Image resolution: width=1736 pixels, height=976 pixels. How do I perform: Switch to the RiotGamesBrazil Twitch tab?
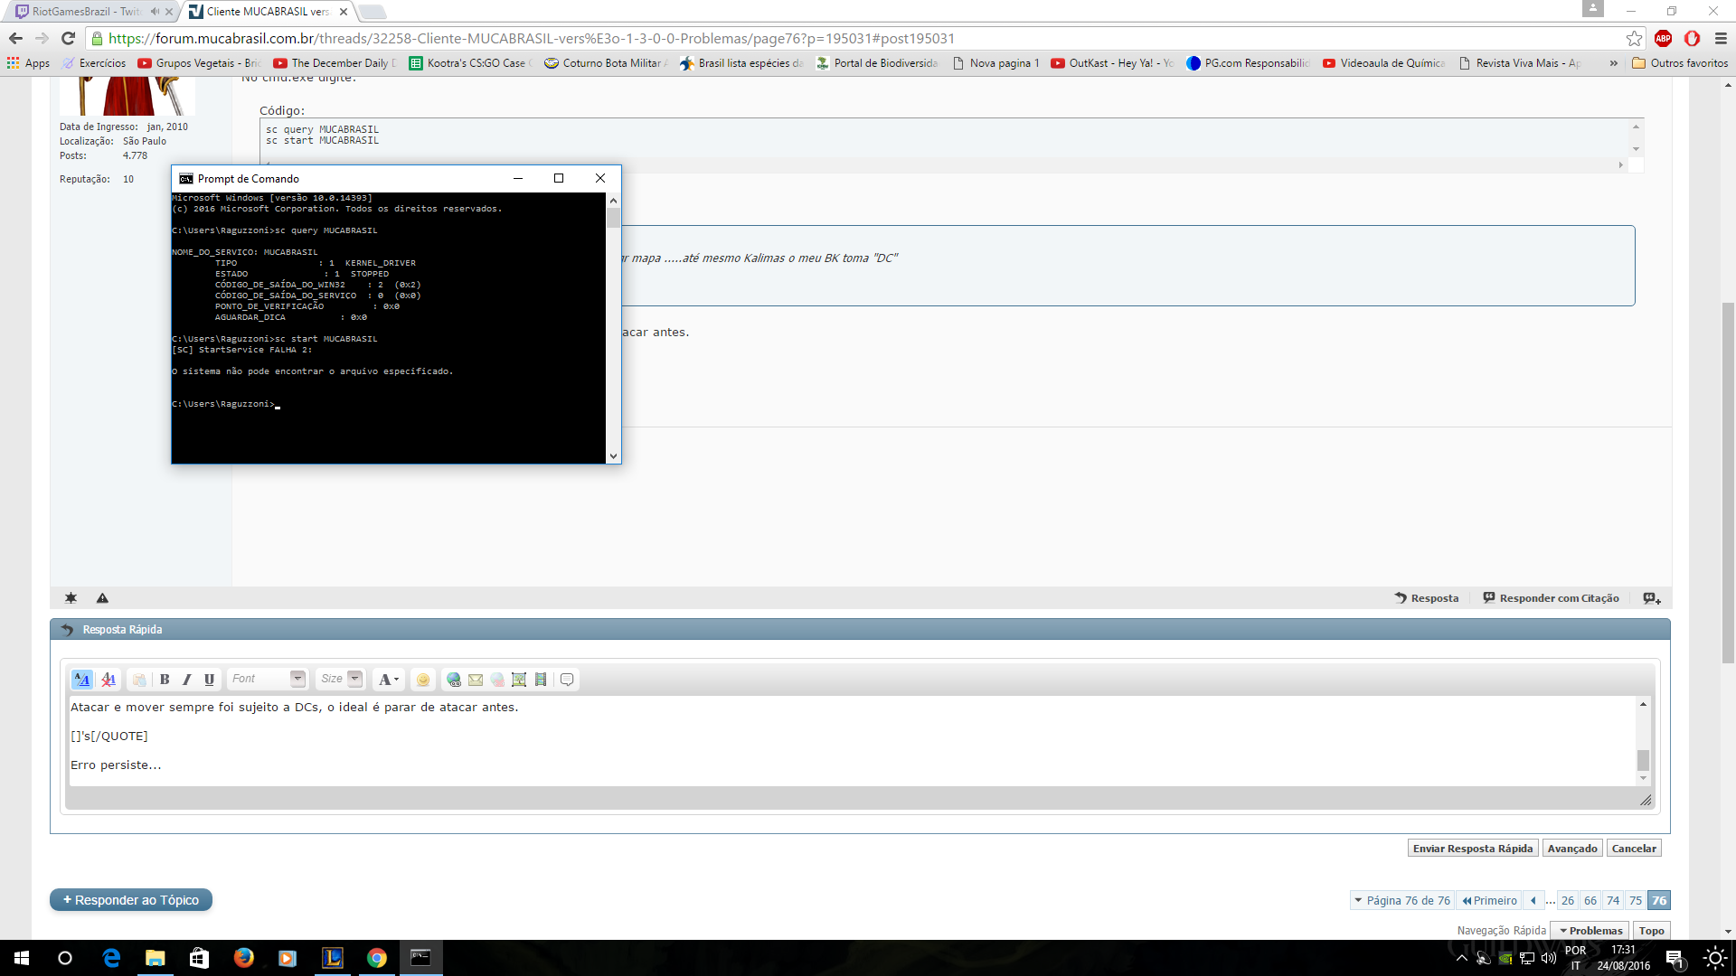(x=86, y=12)
